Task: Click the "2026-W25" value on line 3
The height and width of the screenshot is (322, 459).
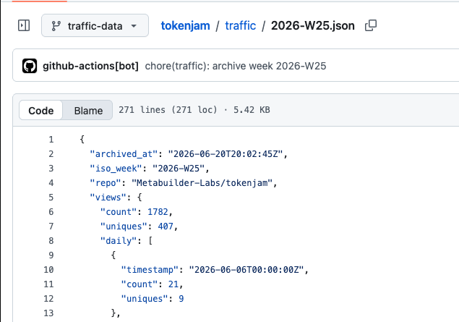Action: (x=179, y=168)
